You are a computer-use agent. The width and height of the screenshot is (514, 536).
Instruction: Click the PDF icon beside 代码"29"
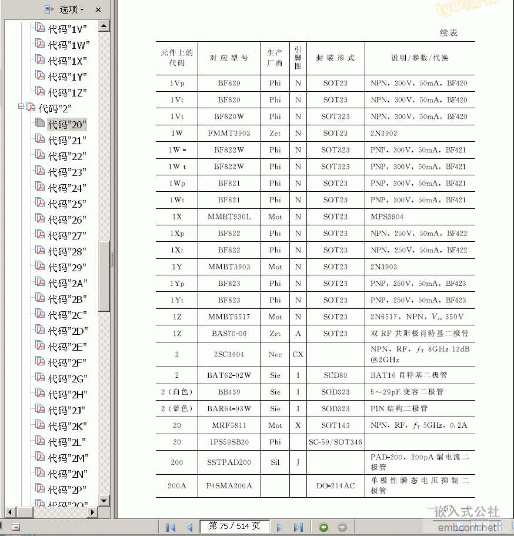coord(40,266)
